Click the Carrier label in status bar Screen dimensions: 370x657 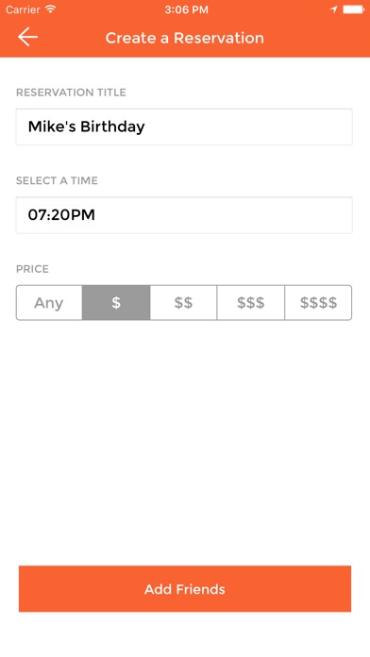coord(23,9)
